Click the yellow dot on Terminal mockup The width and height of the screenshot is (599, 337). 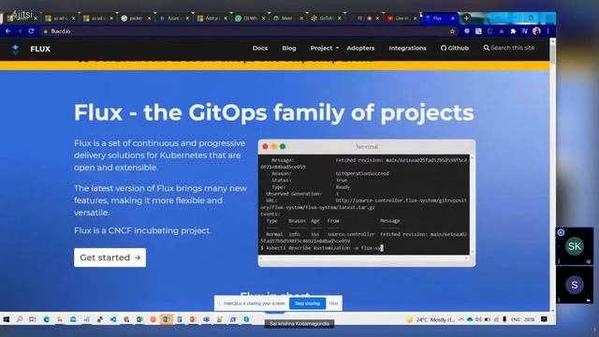(x=274, y=146)
